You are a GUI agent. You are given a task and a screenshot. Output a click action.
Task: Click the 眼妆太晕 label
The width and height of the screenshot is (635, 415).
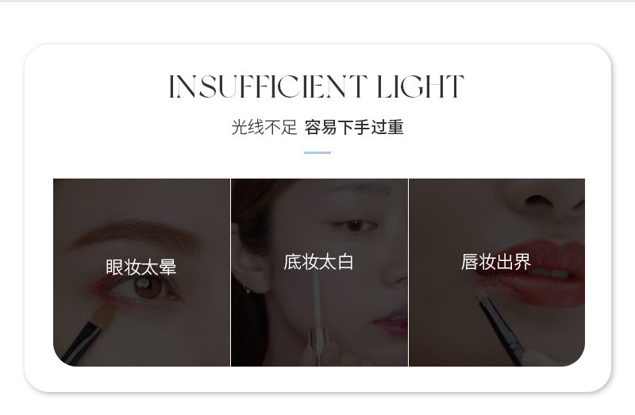pyautogui.click(x=141, y=267)
